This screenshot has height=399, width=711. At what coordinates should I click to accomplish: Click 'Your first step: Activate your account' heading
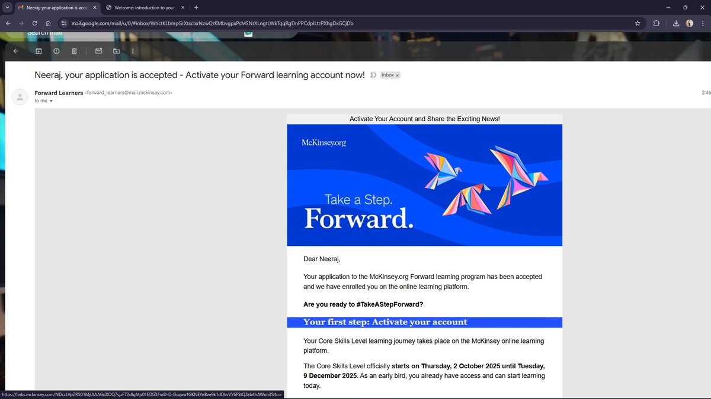click(x=385, y=322)
